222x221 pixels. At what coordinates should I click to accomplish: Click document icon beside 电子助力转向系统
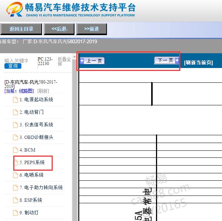pos(15,188)
